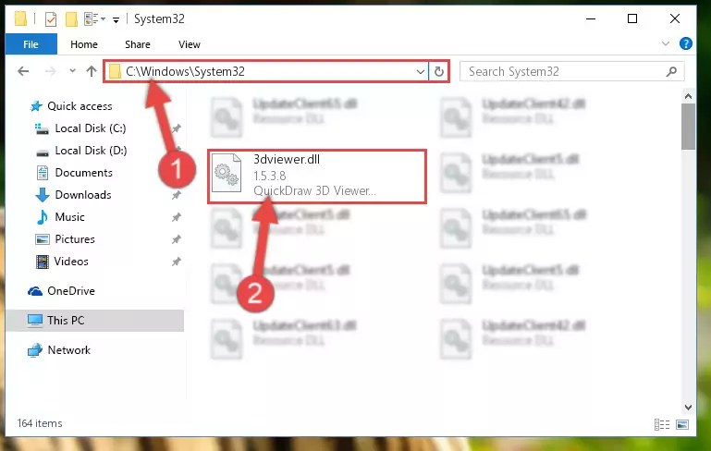
Task: Select Quick access in navigation pane
Action: (80, 106)
